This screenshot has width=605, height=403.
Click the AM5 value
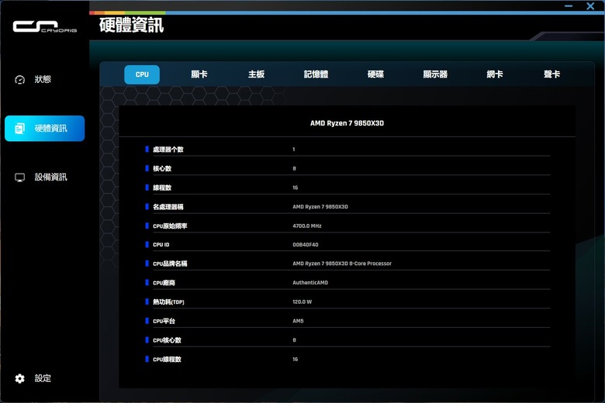tap(298, 321)
